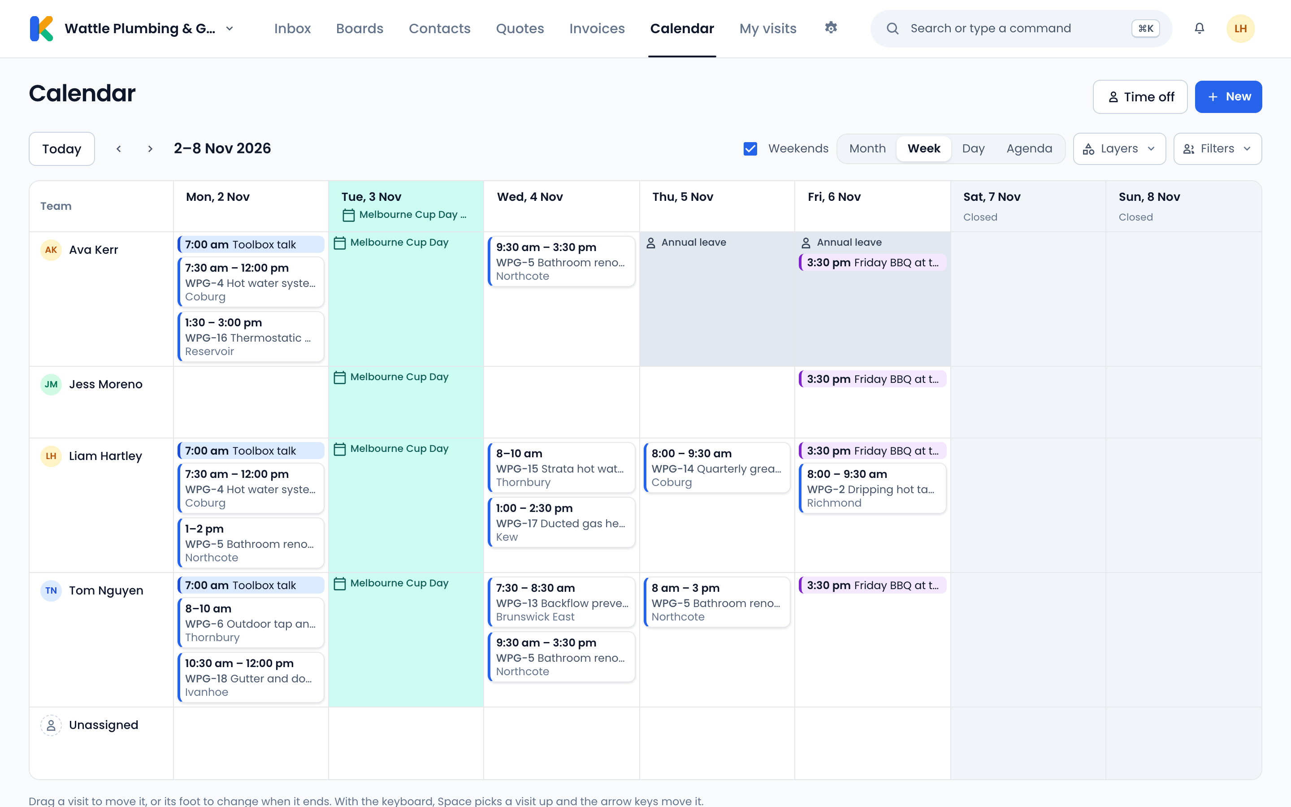Viewport: 1291px width, 807px height.
Task: Click the New button
Action: [x=1228, y=96]
